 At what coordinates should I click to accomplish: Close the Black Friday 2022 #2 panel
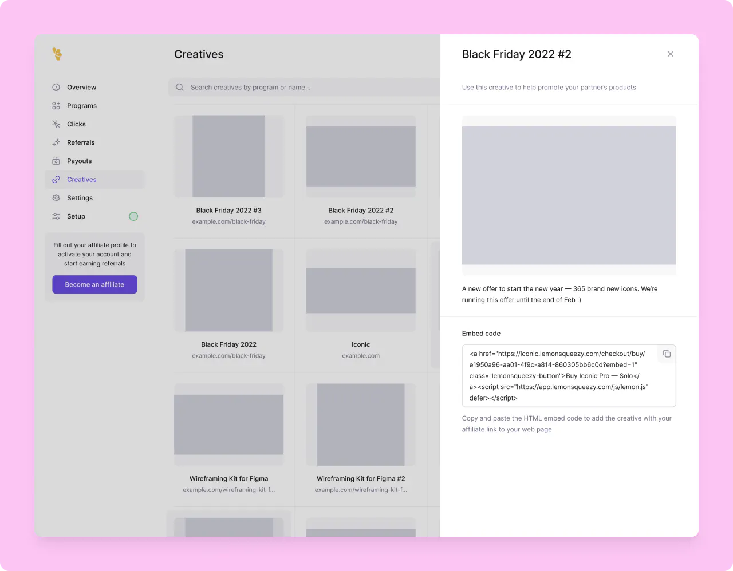(671, 54)
